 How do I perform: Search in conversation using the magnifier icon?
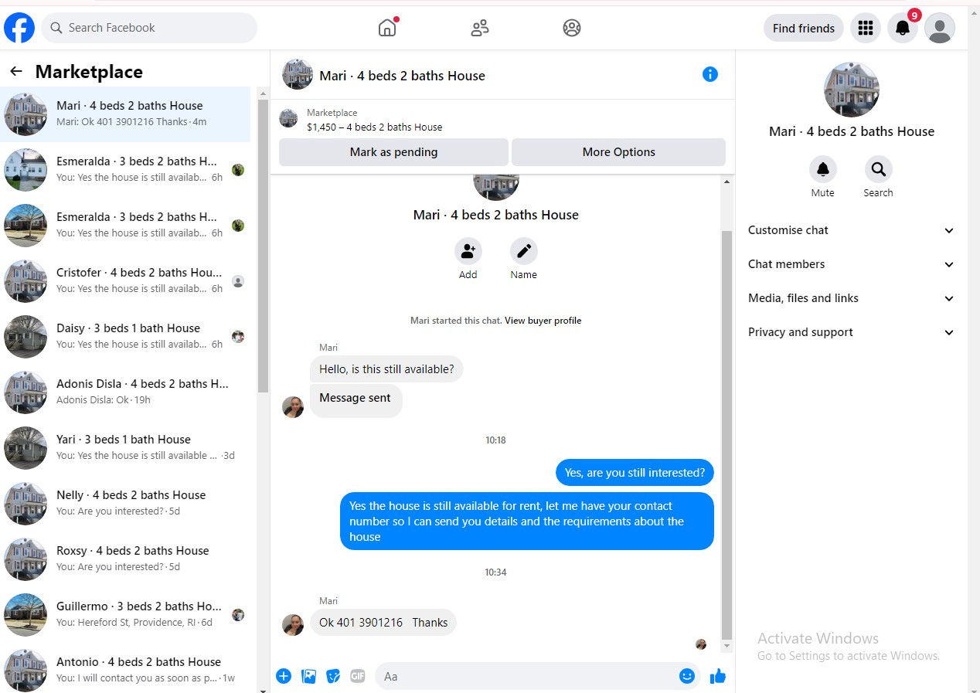coord(879,169)
